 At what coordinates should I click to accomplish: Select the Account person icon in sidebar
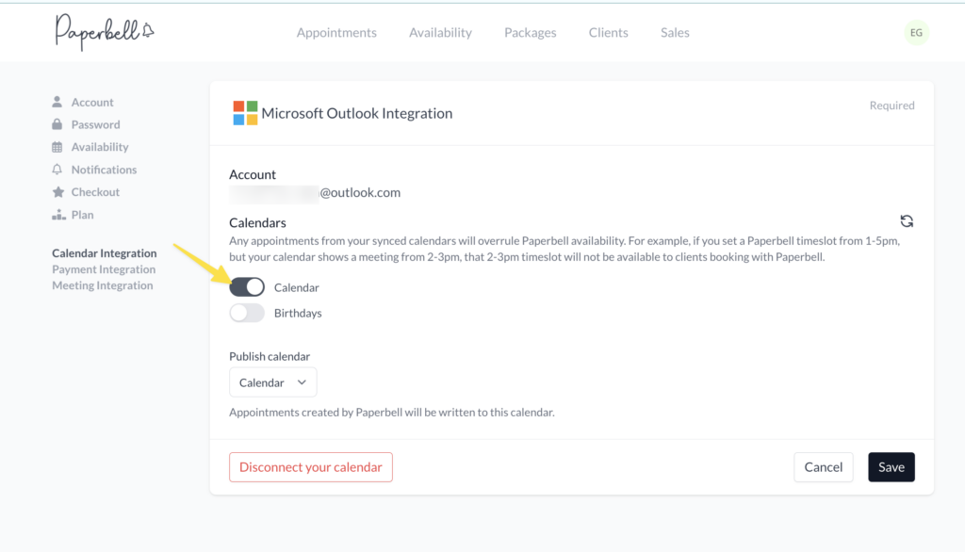[57, 102]
